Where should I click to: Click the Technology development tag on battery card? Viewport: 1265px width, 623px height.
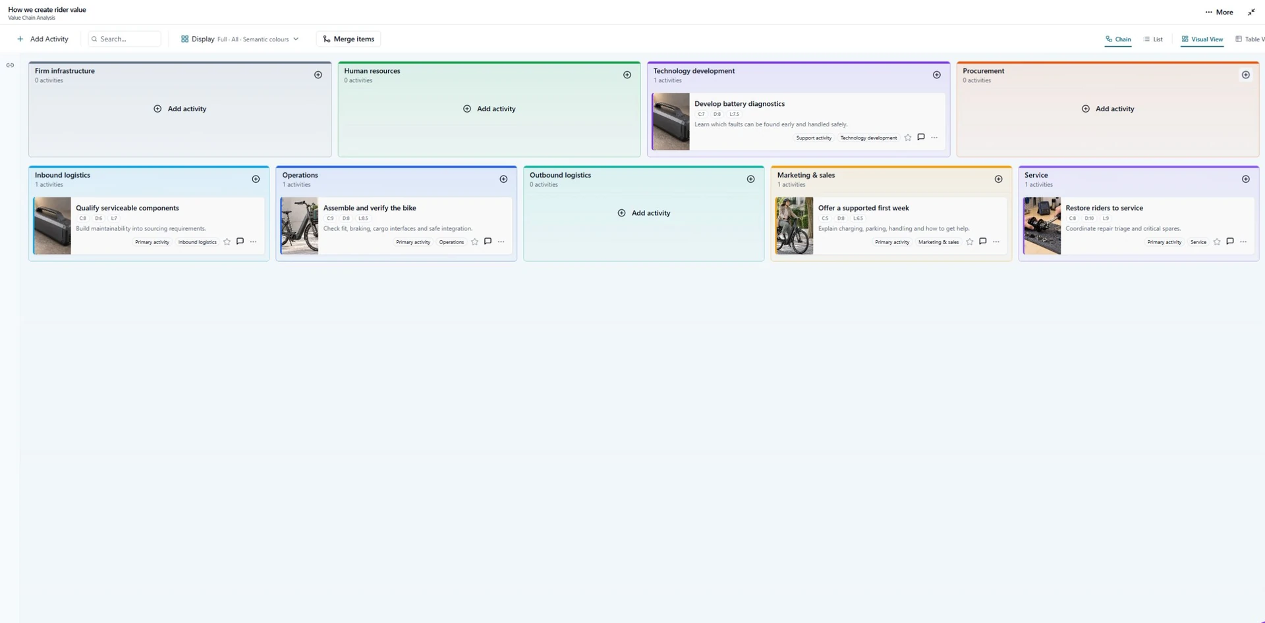[868, 138]
